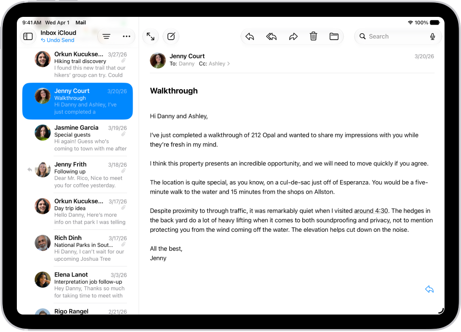Image resolution: width=461 pixels, height=332 pixels.
Task: Click Cc recipient Ashley
Action: pyautogui.click(x=217, y=64)
